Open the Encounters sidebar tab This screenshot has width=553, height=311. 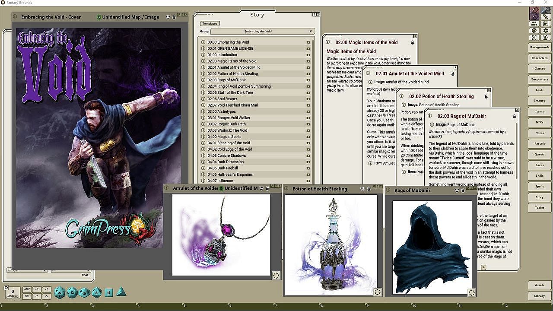(x=540, y=79)
